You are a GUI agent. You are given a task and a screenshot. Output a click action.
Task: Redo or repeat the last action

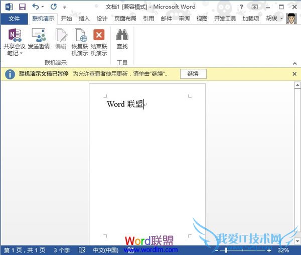54,7
